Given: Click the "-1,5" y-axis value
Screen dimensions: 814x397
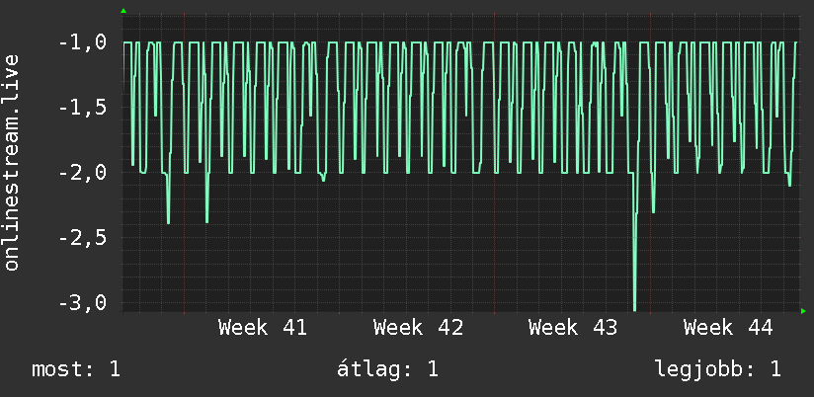Looking at the screenshot, I should [82, 108].
